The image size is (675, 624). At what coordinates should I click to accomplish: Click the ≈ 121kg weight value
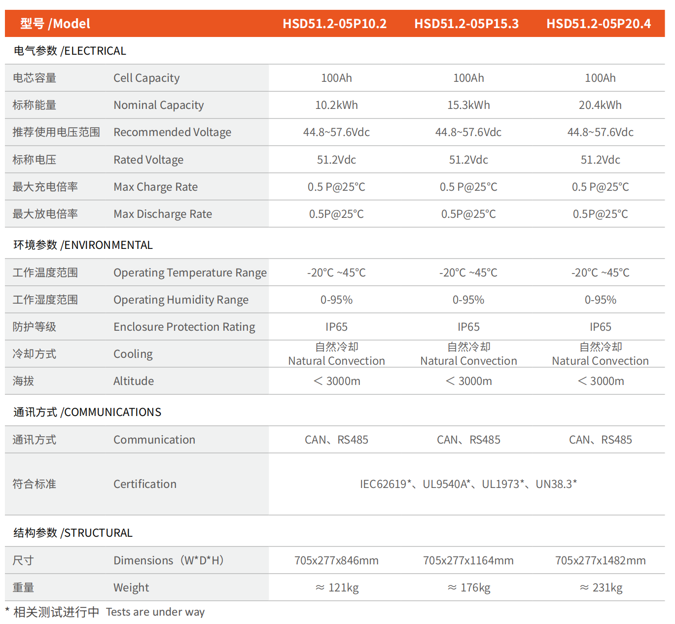[337, 588]
